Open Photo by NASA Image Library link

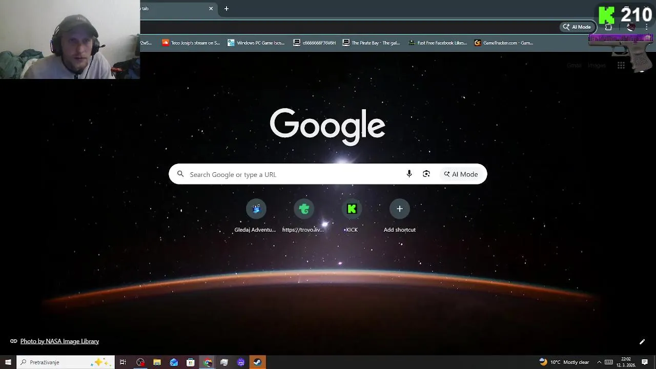pyautogui.click(x=59, y=341)
